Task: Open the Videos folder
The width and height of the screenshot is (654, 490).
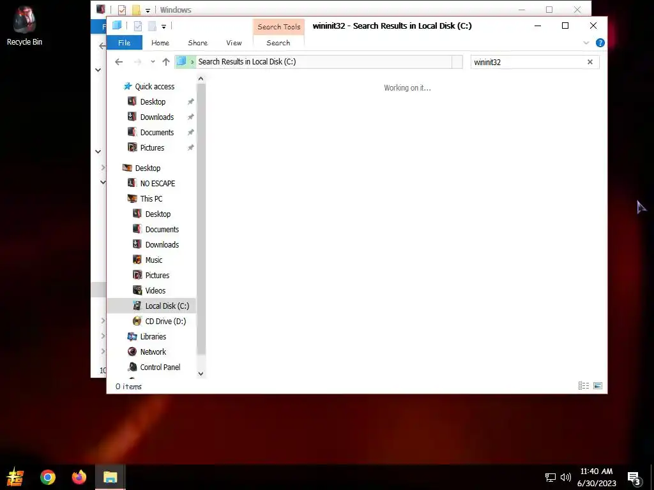Action: point(155,290)
